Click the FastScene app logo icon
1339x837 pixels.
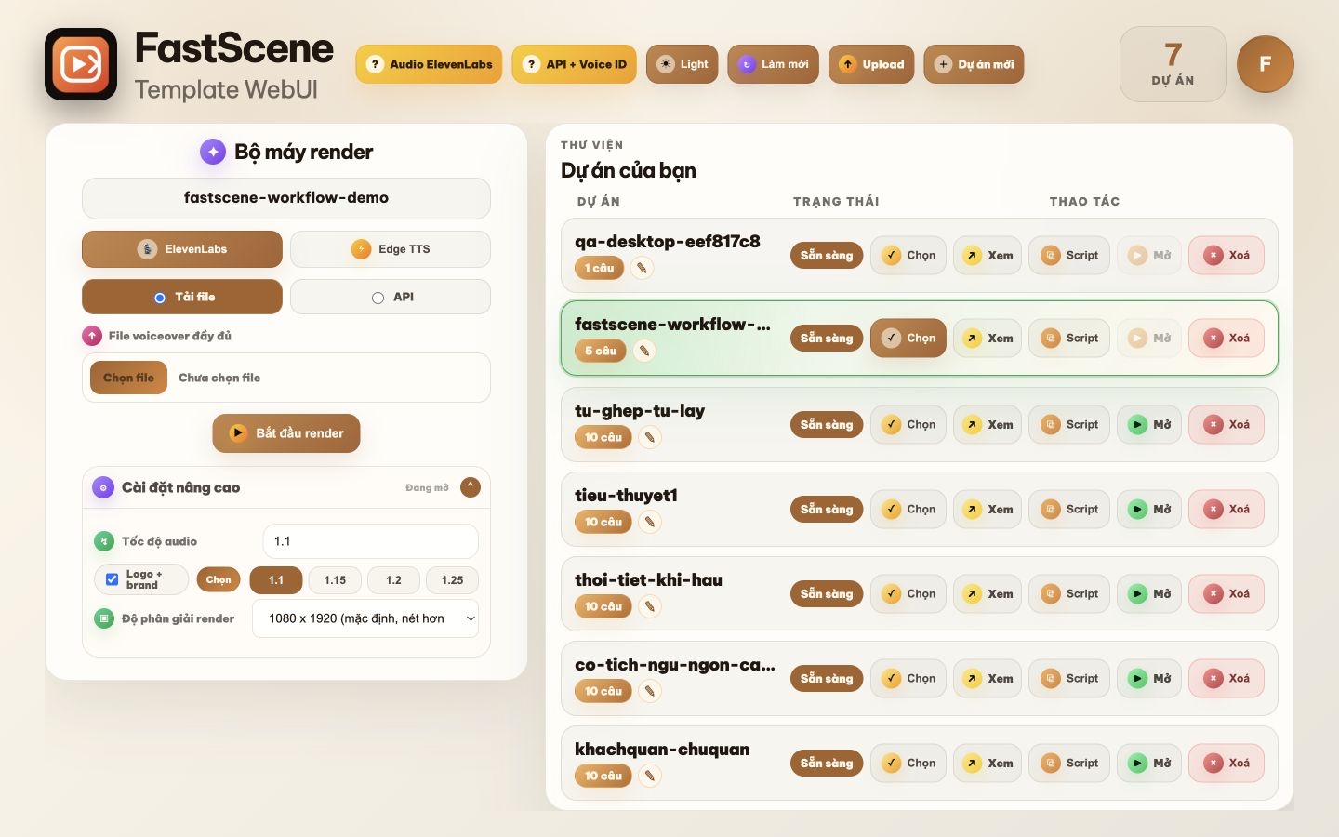pyautogui.click(x=81, y=64)
